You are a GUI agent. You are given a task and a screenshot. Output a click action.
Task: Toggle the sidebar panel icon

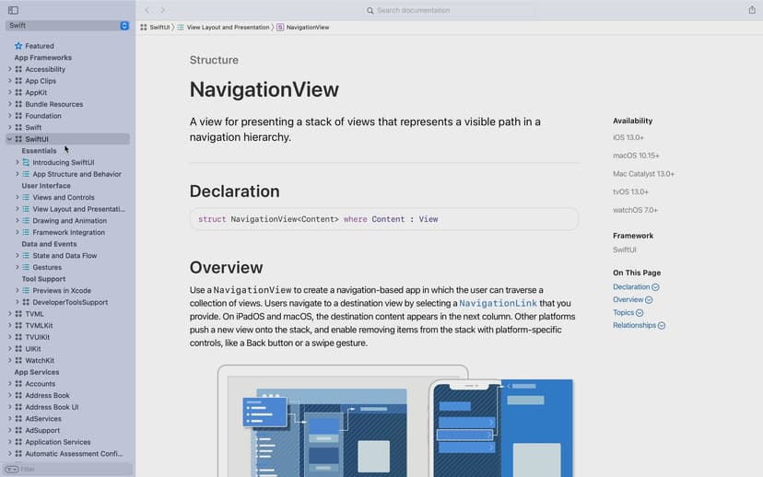13,10
